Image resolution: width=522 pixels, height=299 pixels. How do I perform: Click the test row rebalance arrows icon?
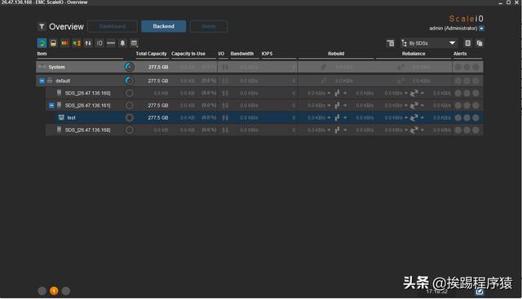pyautogui.click(x=414, y=118)
